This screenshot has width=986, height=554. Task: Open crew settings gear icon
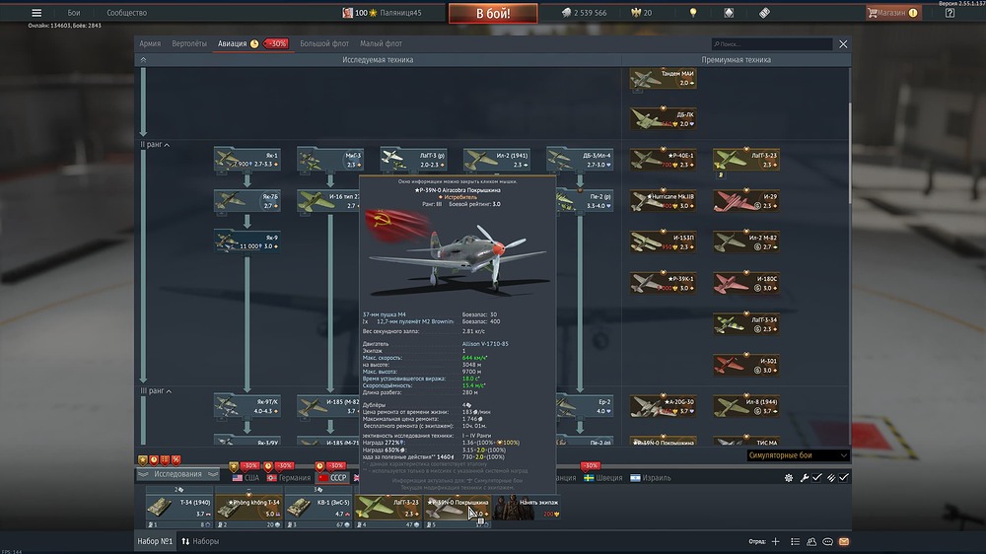(x=789, y=478)
